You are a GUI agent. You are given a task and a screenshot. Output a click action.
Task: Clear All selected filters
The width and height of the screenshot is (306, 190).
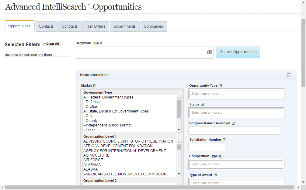(x=51, y=43)
